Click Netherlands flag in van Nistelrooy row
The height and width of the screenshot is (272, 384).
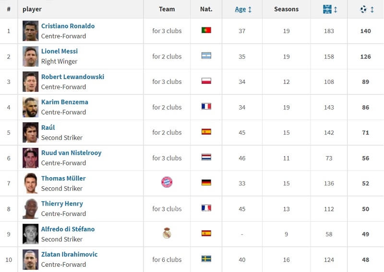(206, 157)
